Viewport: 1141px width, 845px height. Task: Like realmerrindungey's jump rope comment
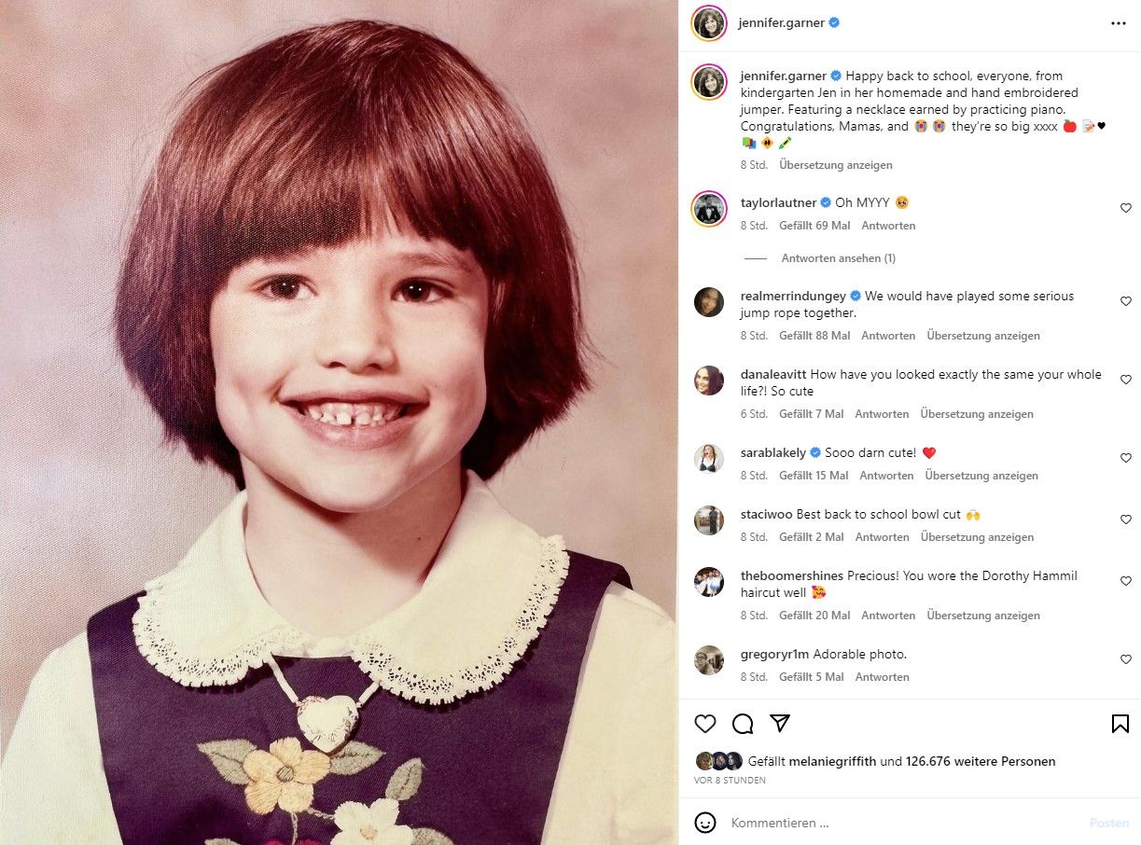[1125, 301]
